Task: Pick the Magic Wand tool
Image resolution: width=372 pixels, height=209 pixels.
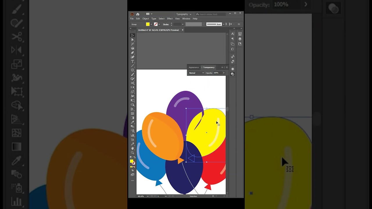Action: click(x=133, y=44)
